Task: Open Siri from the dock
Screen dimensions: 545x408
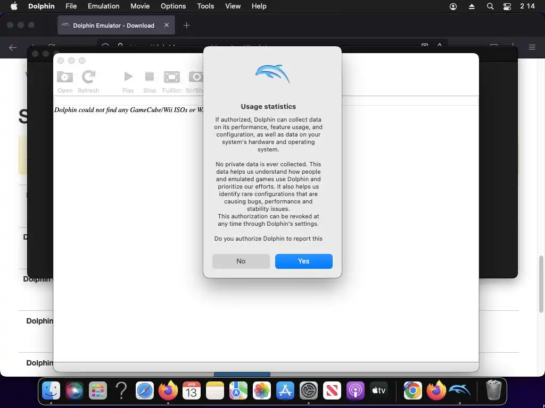Action: pos(75,390)
